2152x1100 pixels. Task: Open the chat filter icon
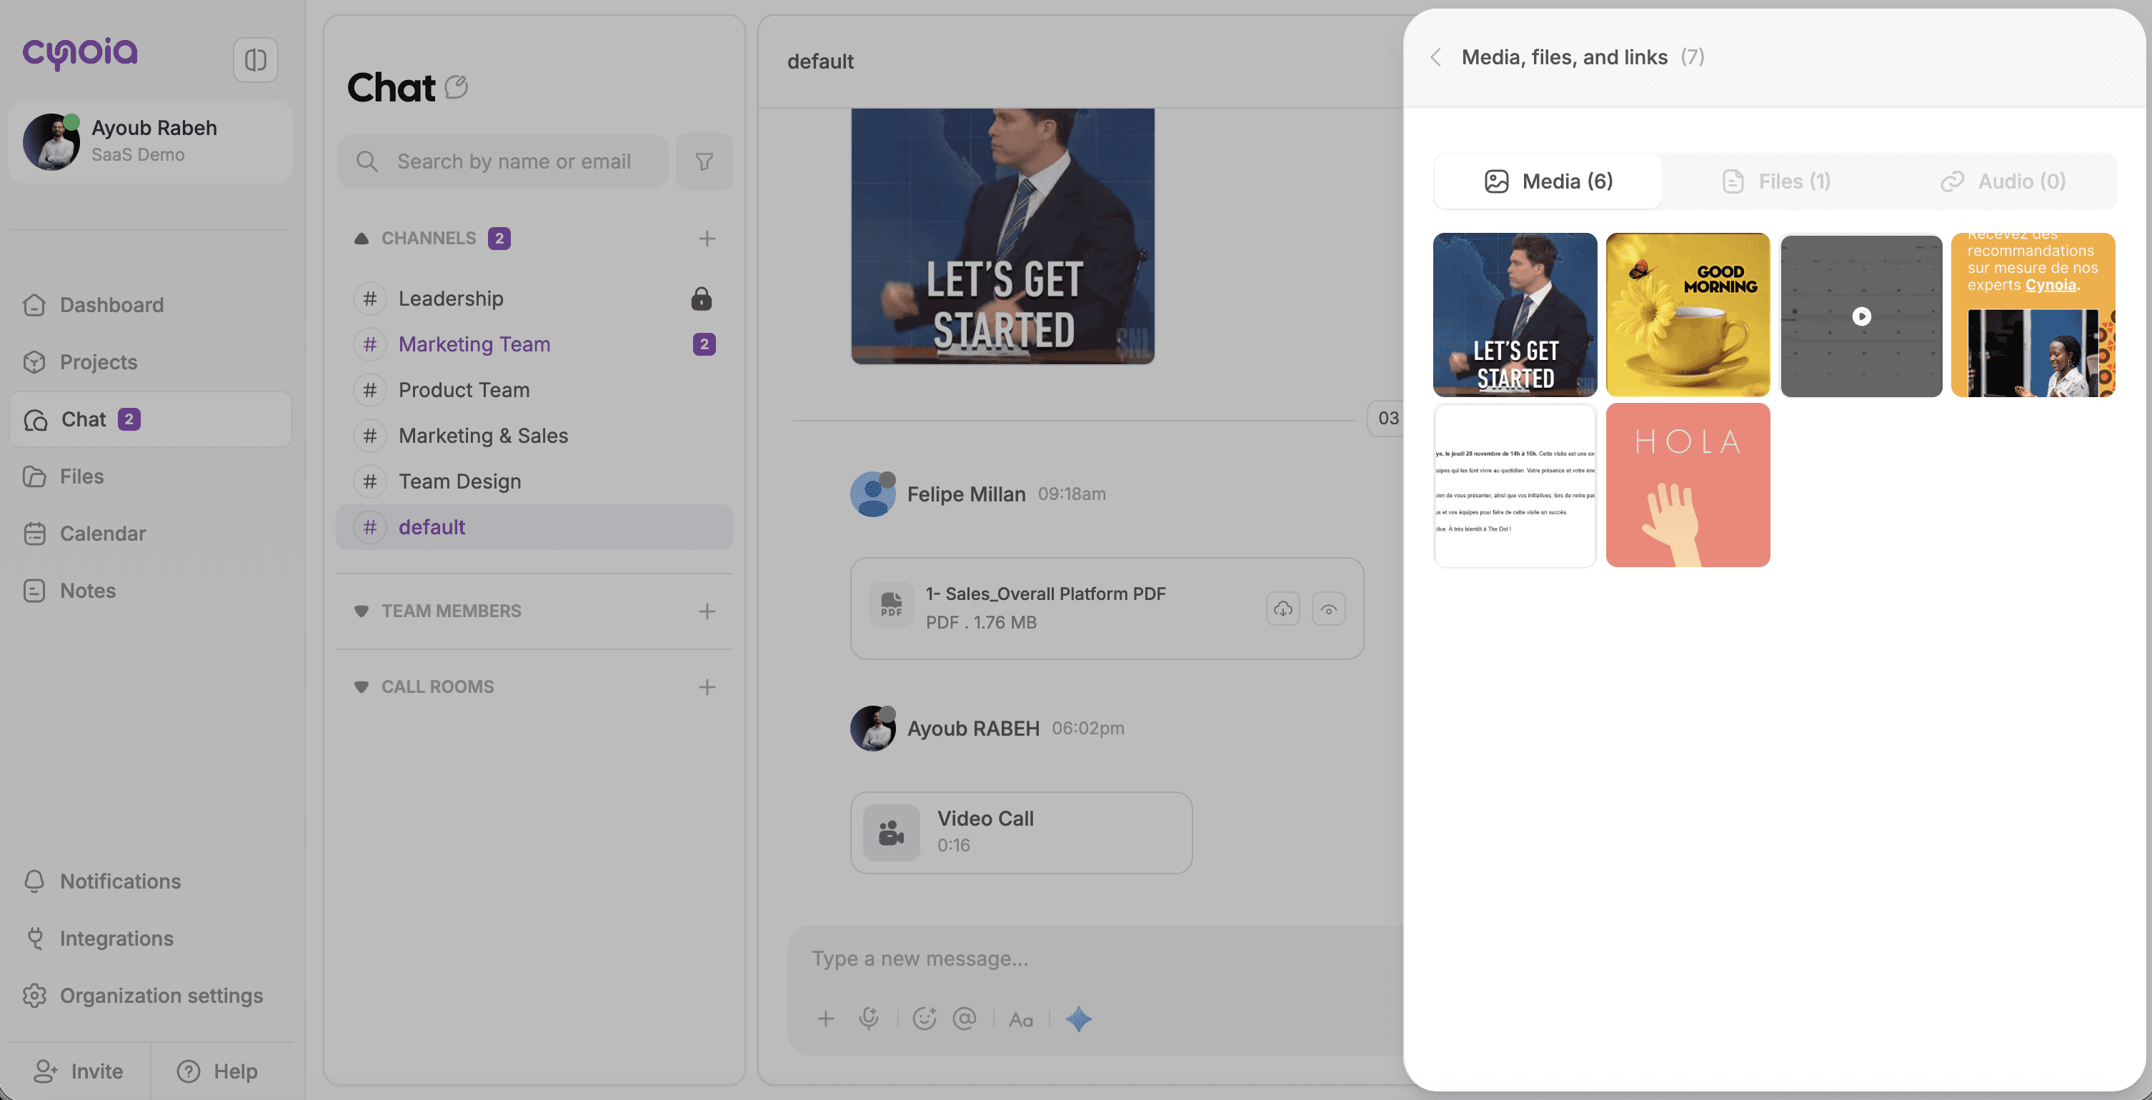pos(704,161)
